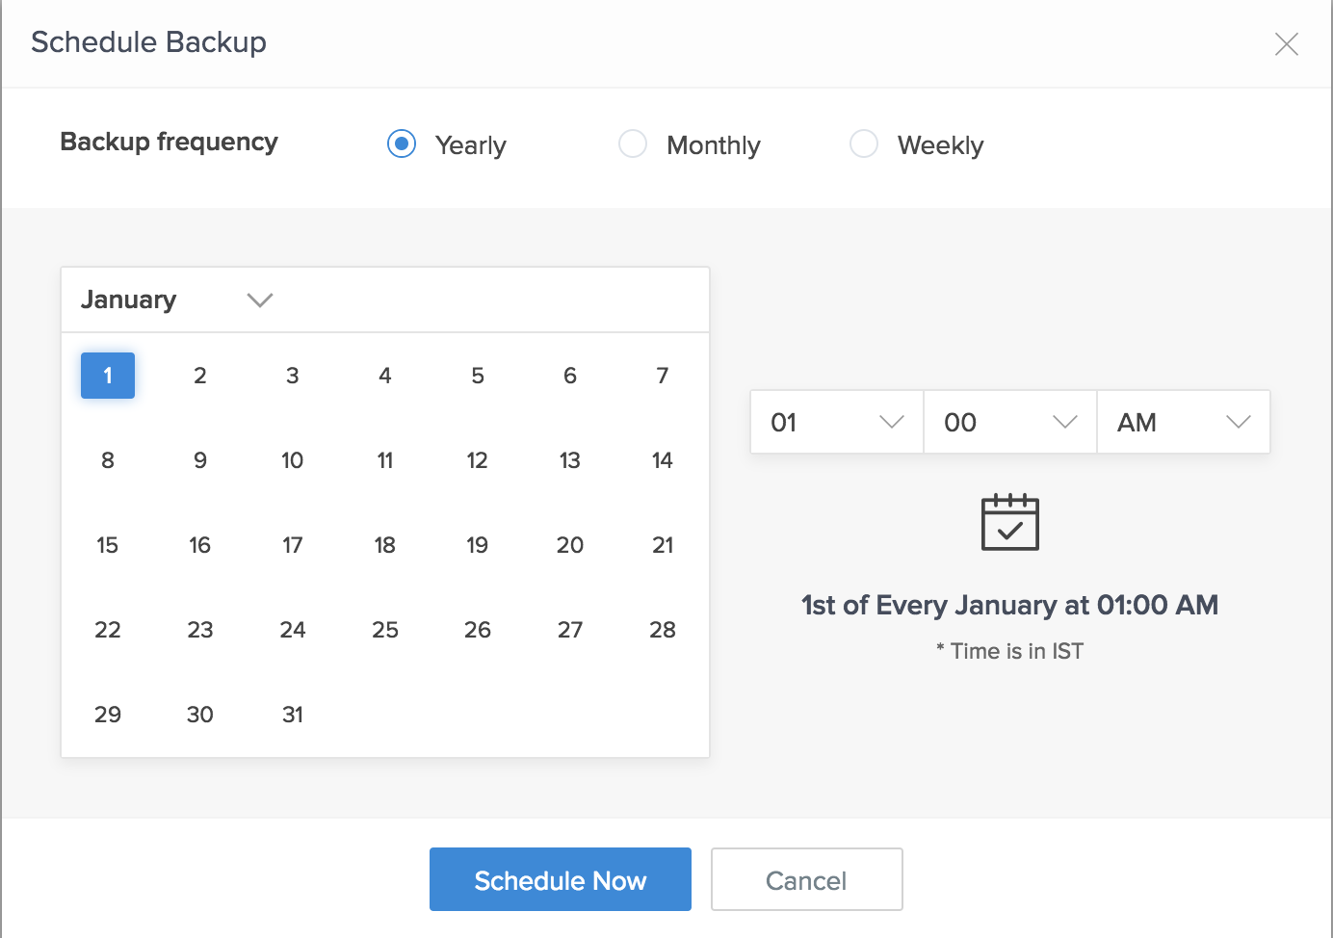1333x938 pixels.
Task: Click day 28 in the calendar
Action: (x=663, y=630)
